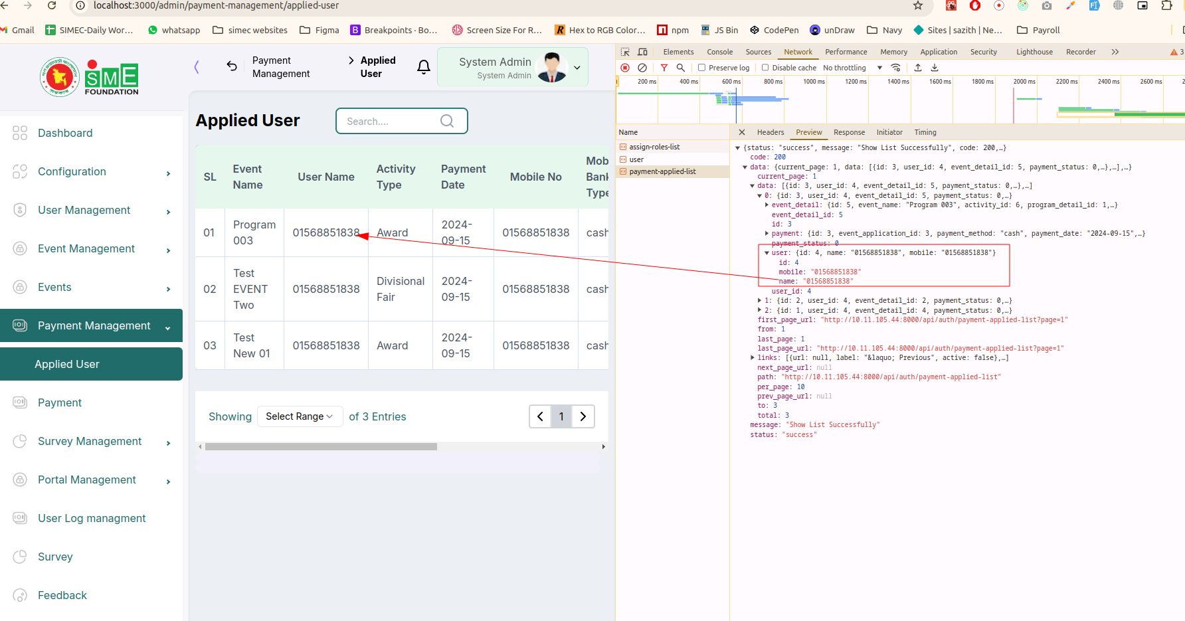Open request Timing tab
Viewport: 1185px width, 621px height.
925,132
